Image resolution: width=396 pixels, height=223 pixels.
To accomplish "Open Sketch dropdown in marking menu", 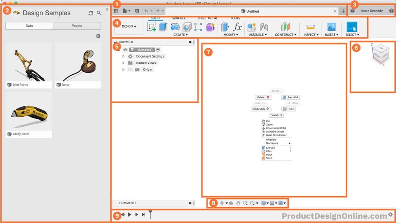I will [276, 115].
